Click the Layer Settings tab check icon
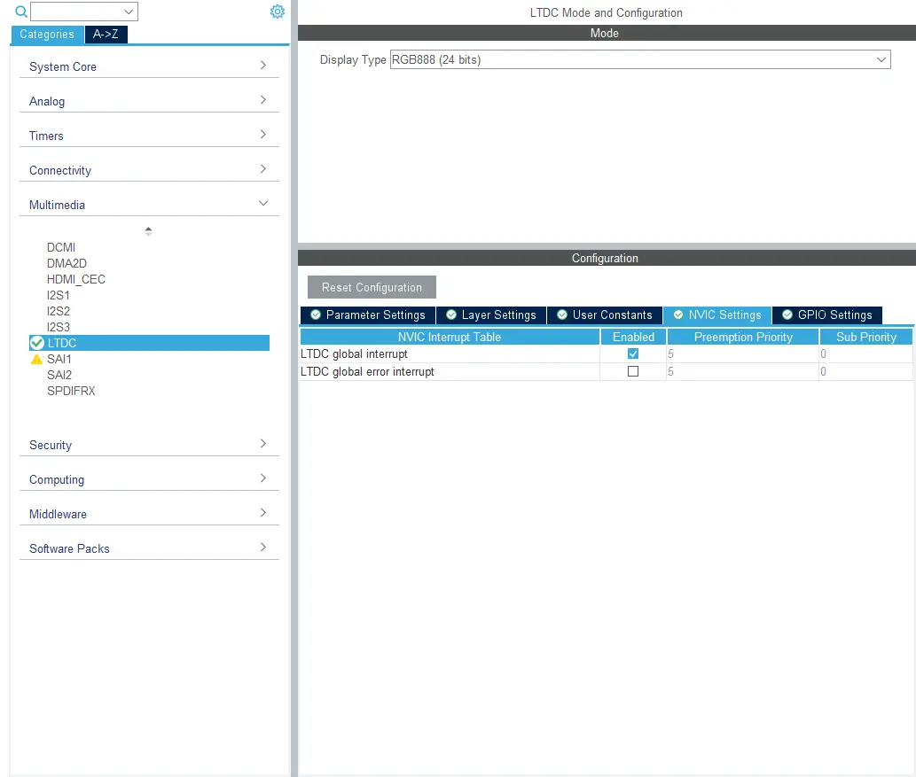The height and width of the screenshot is (777, 916). (451, 315)
